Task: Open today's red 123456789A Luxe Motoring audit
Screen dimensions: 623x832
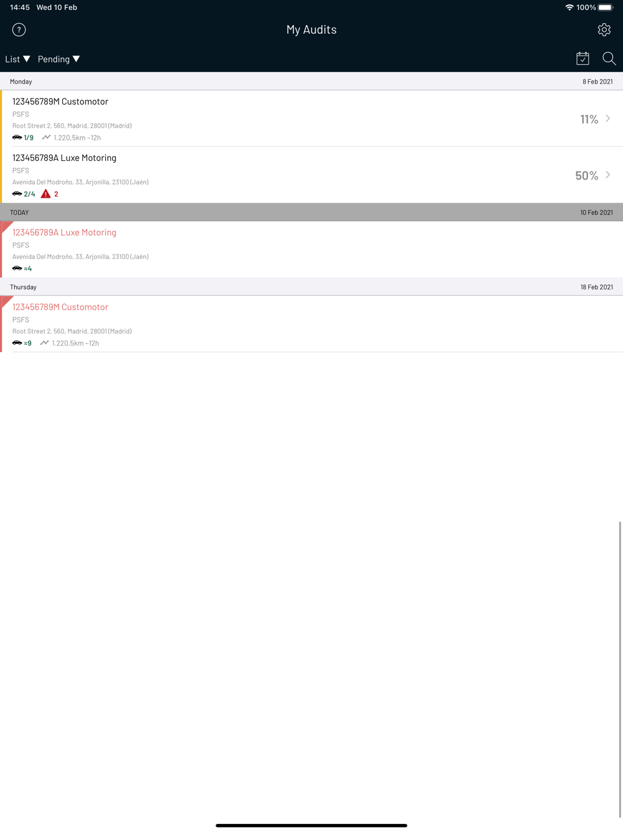Action: [x=311, y=249]
